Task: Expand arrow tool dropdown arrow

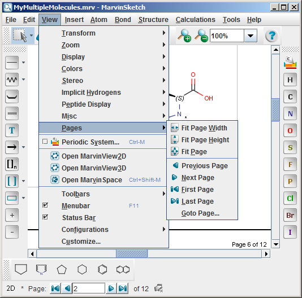Action: pos(24,147)
